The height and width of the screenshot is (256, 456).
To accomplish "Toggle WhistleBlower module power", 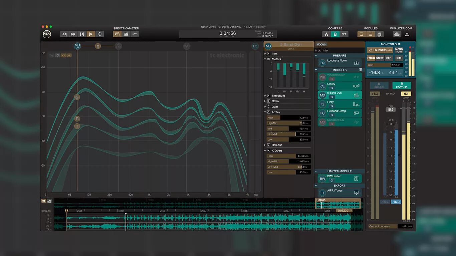I will coord(332,79).
